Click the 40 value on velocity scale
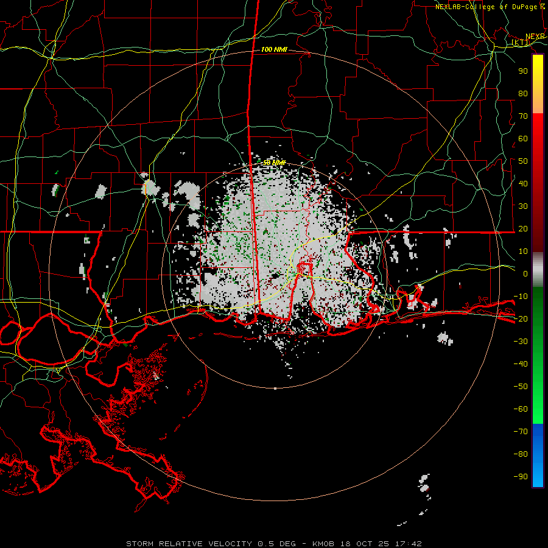548x548 pixels. [x=523, y=184]
